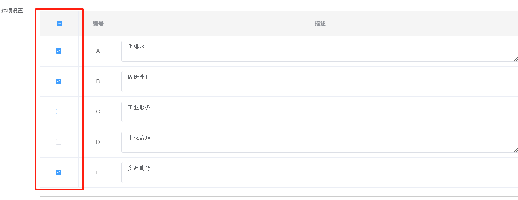Viewport: 518px width, 200px height.
Task: Uncheck the checkbox for option B
Action: [x=59, y=81]
